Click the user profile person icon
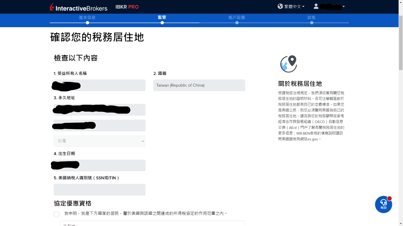403x226 pixels. (316, 6)
